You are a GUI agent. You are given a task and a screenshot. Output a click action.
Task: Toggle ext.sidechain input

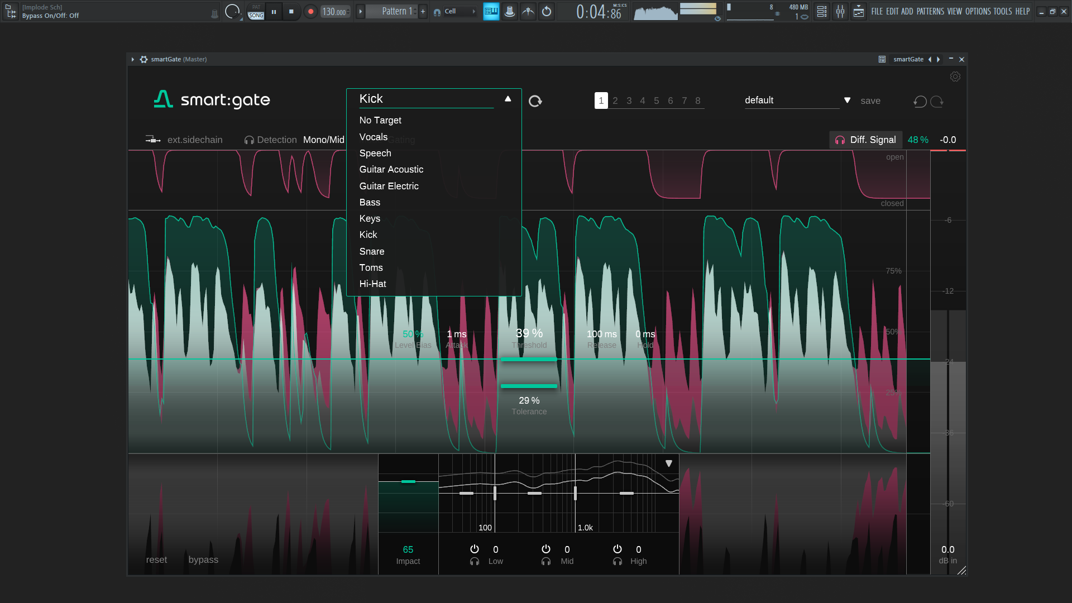click(x=184, y=140)
